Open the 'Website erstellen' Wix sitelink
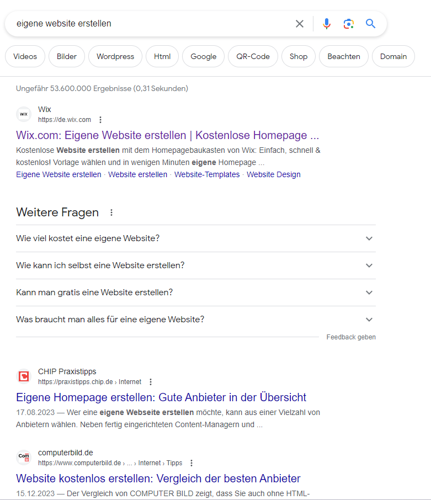 [138, 174]
